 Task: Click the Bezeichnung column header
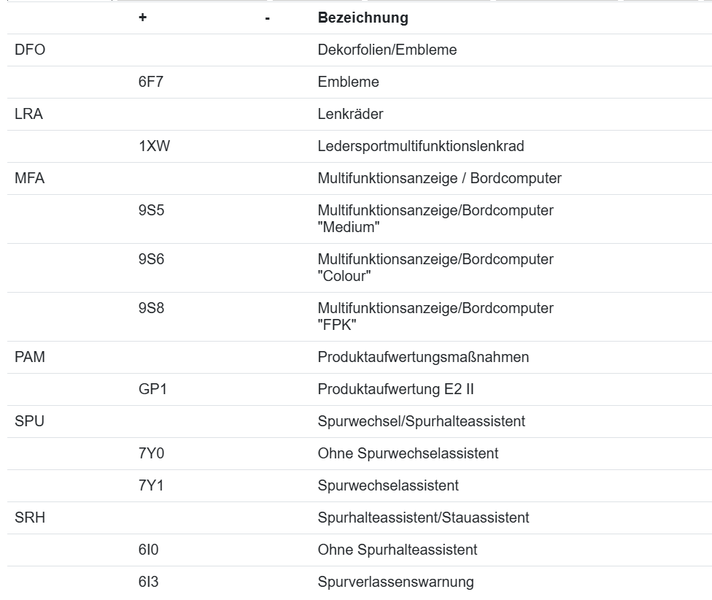pyautogui.click(x=363, y=18)
